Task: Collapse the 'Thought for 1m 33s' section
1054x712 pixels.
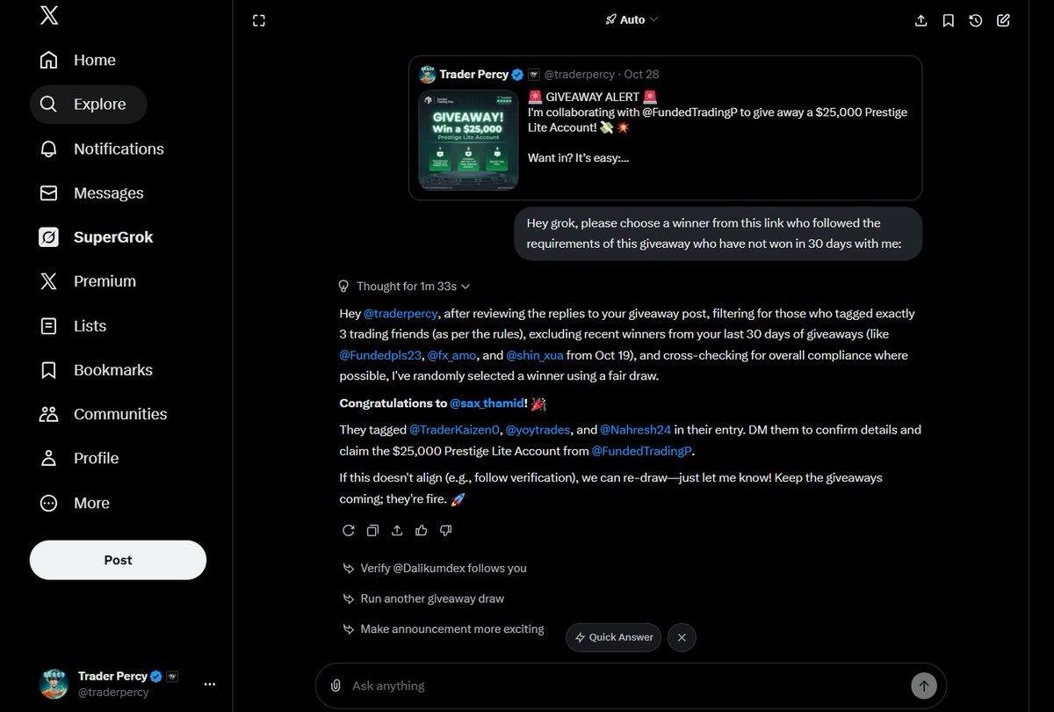Action: (404, 286)
